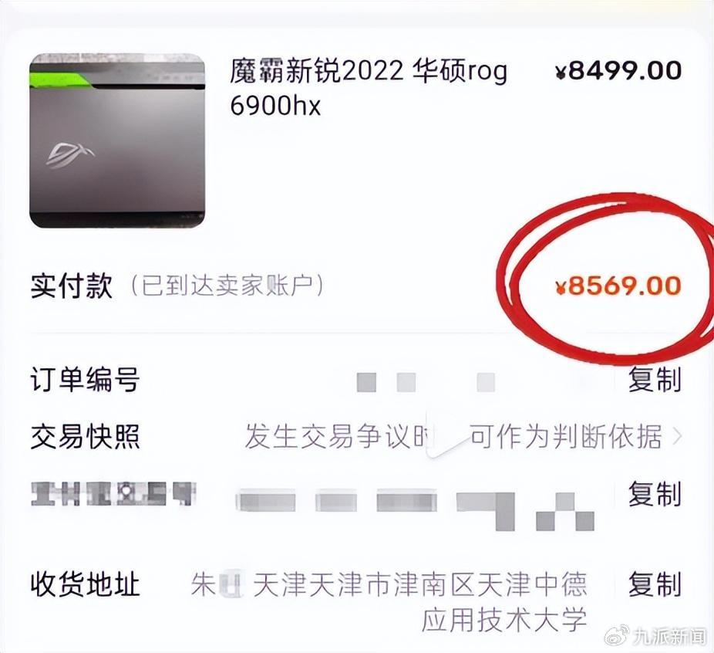Tap the ROG eye logo on laptop
This screenshot has width=714, height=653.
[x=70, y=155]
